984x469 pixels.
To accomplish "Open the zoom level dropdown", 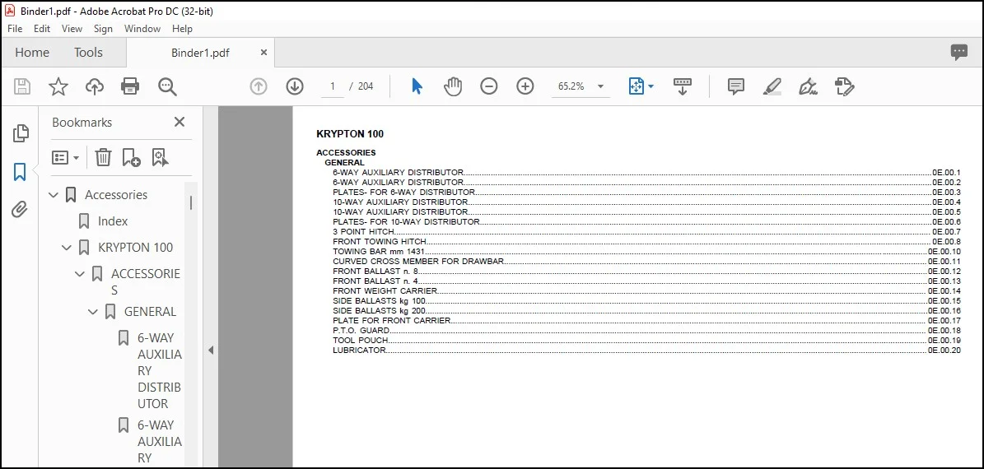I will coord(600,86).
